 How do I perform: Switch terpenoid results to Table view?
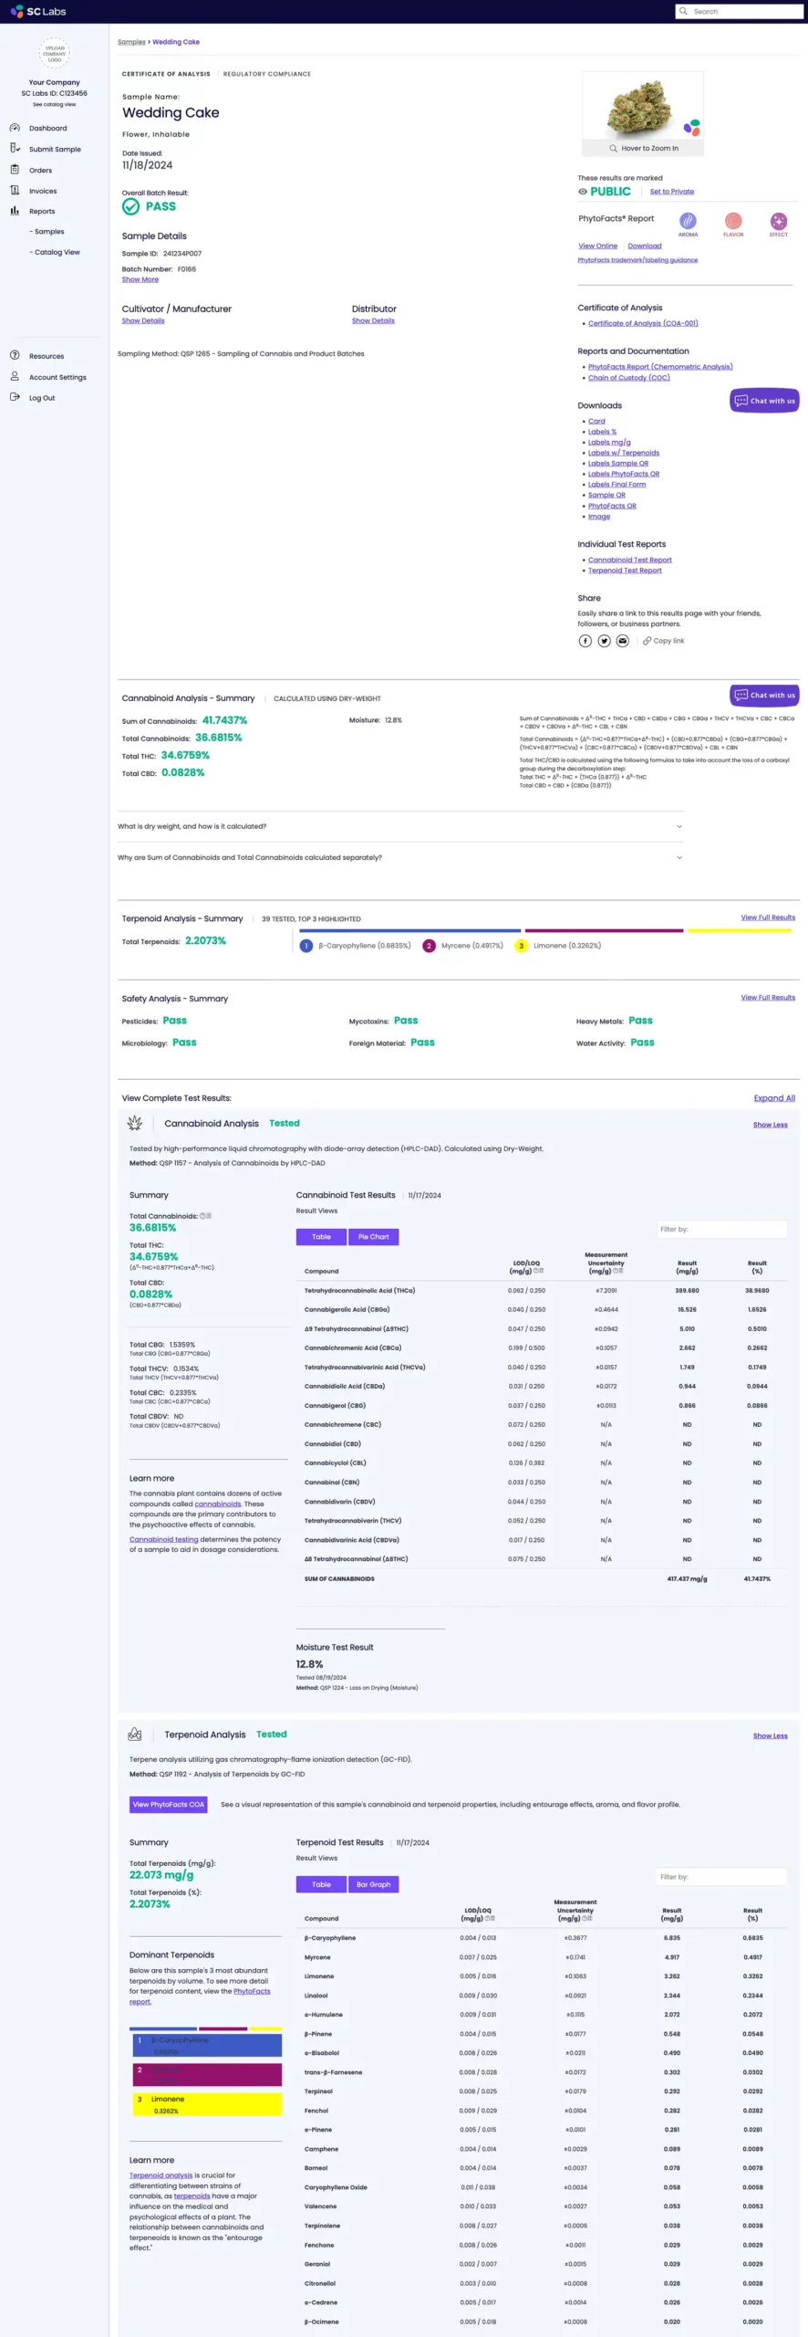pos(321,1884)
